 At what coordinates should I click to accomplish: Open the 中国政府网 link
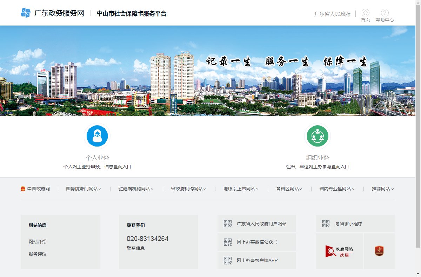[x=39, y=189]
